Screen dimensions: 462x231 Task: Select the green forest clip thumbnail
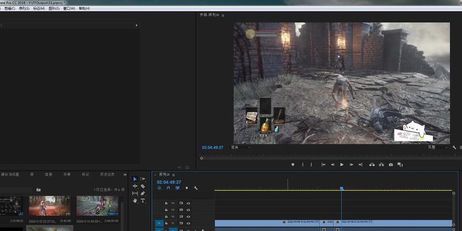(x=97, y=206)
